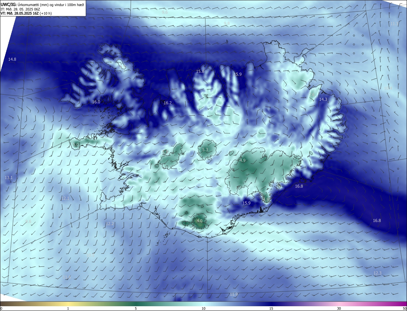This screenshot has height=311, width=407.
Task: Select the 'Úrkomumætti (mm) og vindur i 100m hæð' caption
Action: [x=51, y=4]
